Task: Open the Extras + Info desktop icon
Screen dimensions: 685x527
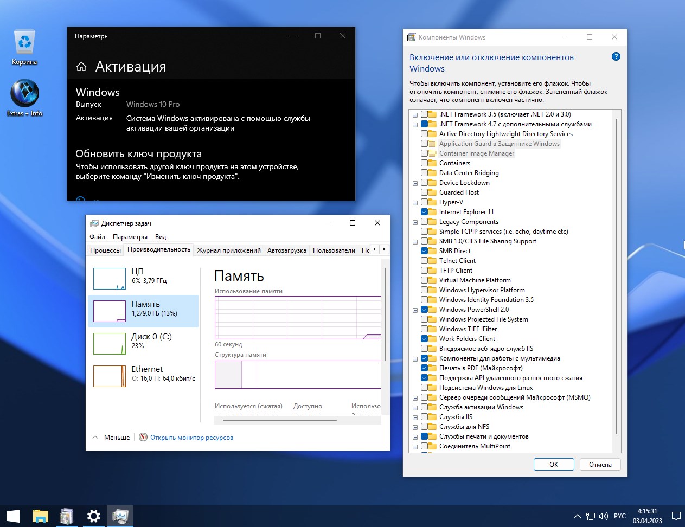Action: coord(24,94)
